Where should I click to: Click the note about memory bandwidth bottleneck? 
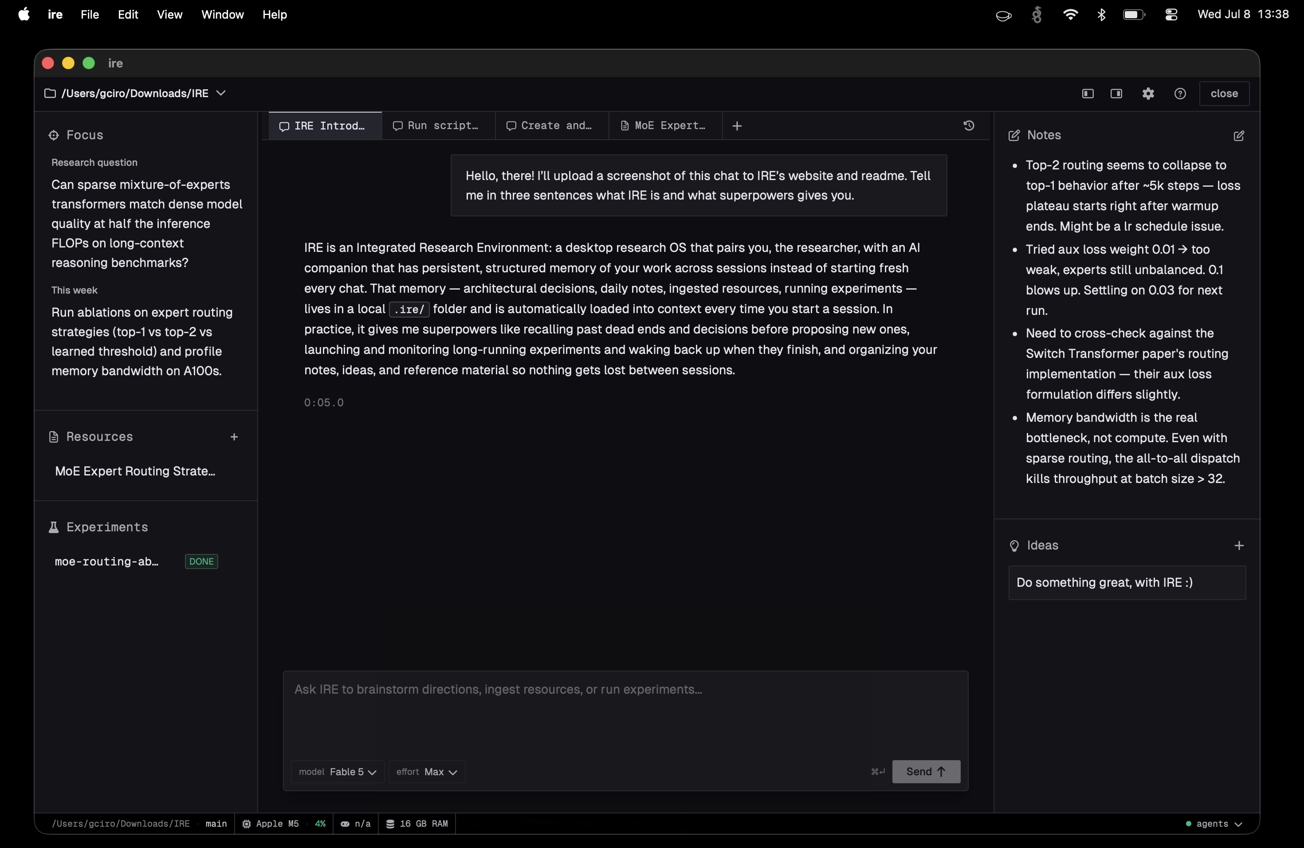coord(1132,448)
